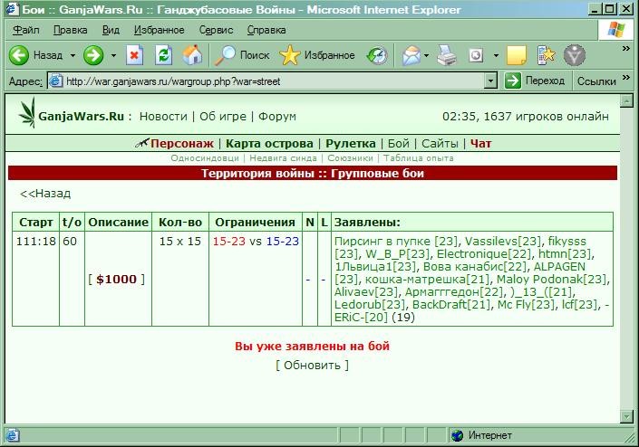
Task: Click the Mail envelope toolbar icon
Action: [x=411, y=55]
